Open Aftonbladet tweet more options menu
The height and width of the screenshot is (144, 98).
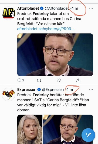(x=91, y=8)
